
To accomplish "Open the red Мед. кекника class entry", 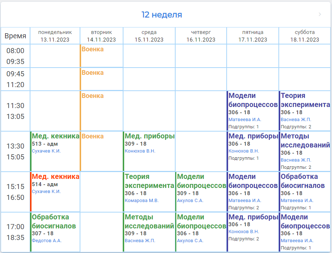I will (x=55, y=177).
